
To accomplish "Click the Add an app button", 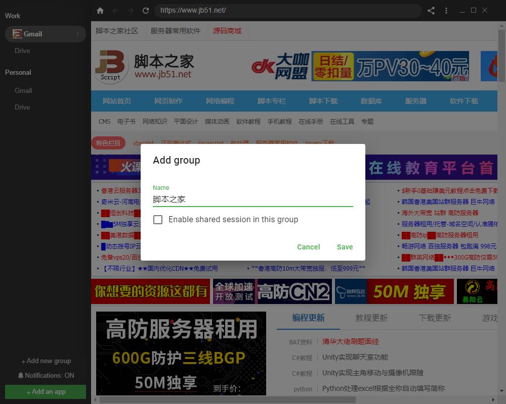I will coord(45,391).
